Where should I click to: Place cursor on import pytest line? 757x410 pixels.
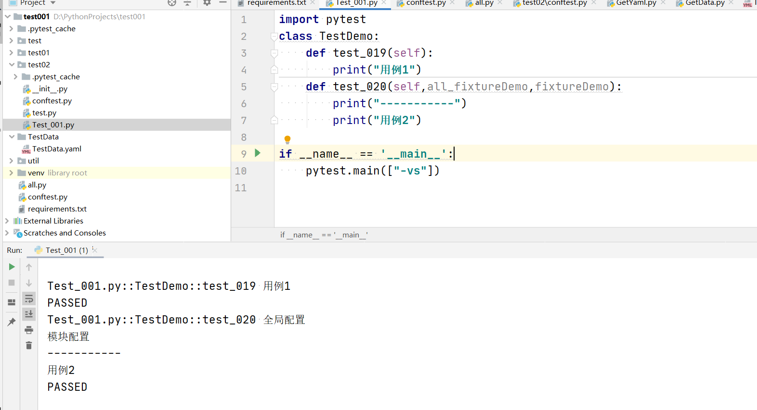tap(322, 19)
